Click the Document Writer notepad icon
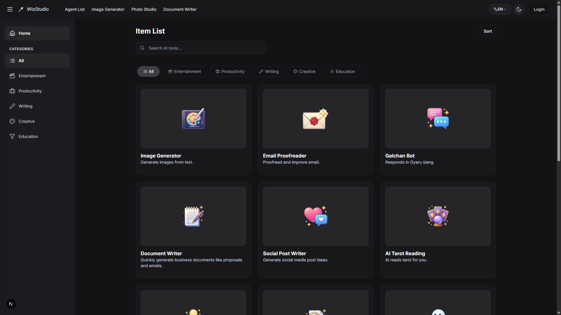The height and width of the screenshot is (315, 561). click(193, 216)
